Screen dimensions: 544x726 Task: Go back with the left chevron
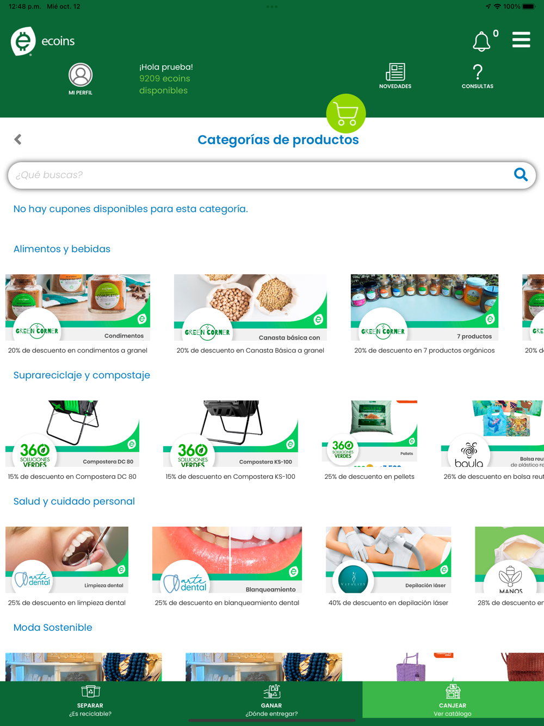(18, 139)
